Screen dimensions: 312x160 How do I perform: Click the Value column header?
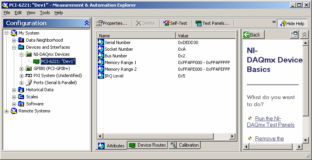point(206,36)
